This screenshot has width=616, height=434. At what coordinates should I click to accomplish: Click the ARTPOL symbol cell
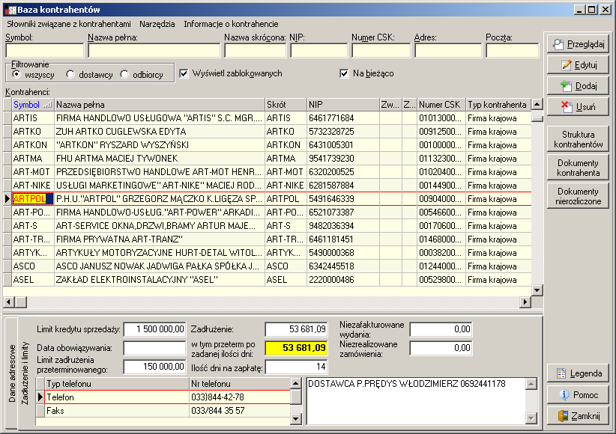33,199
